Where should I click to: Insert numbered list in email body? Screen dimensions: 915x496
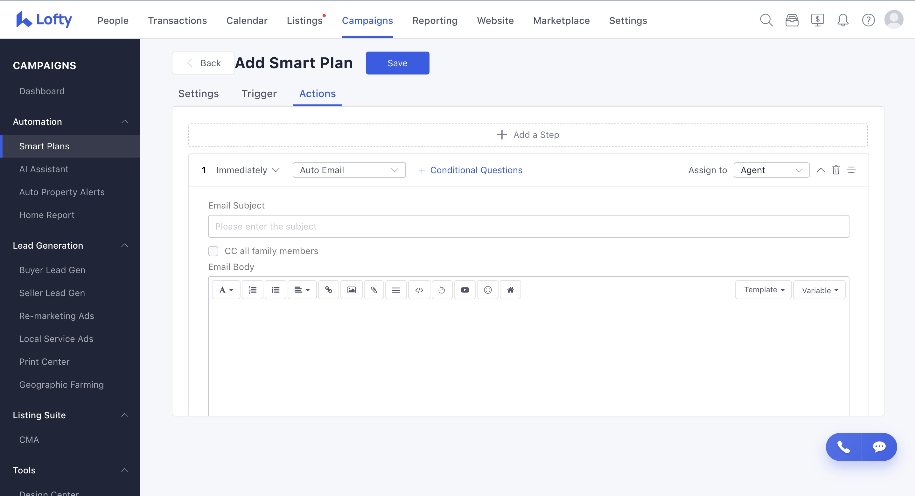pyautogui.click(x=253, y=290)
